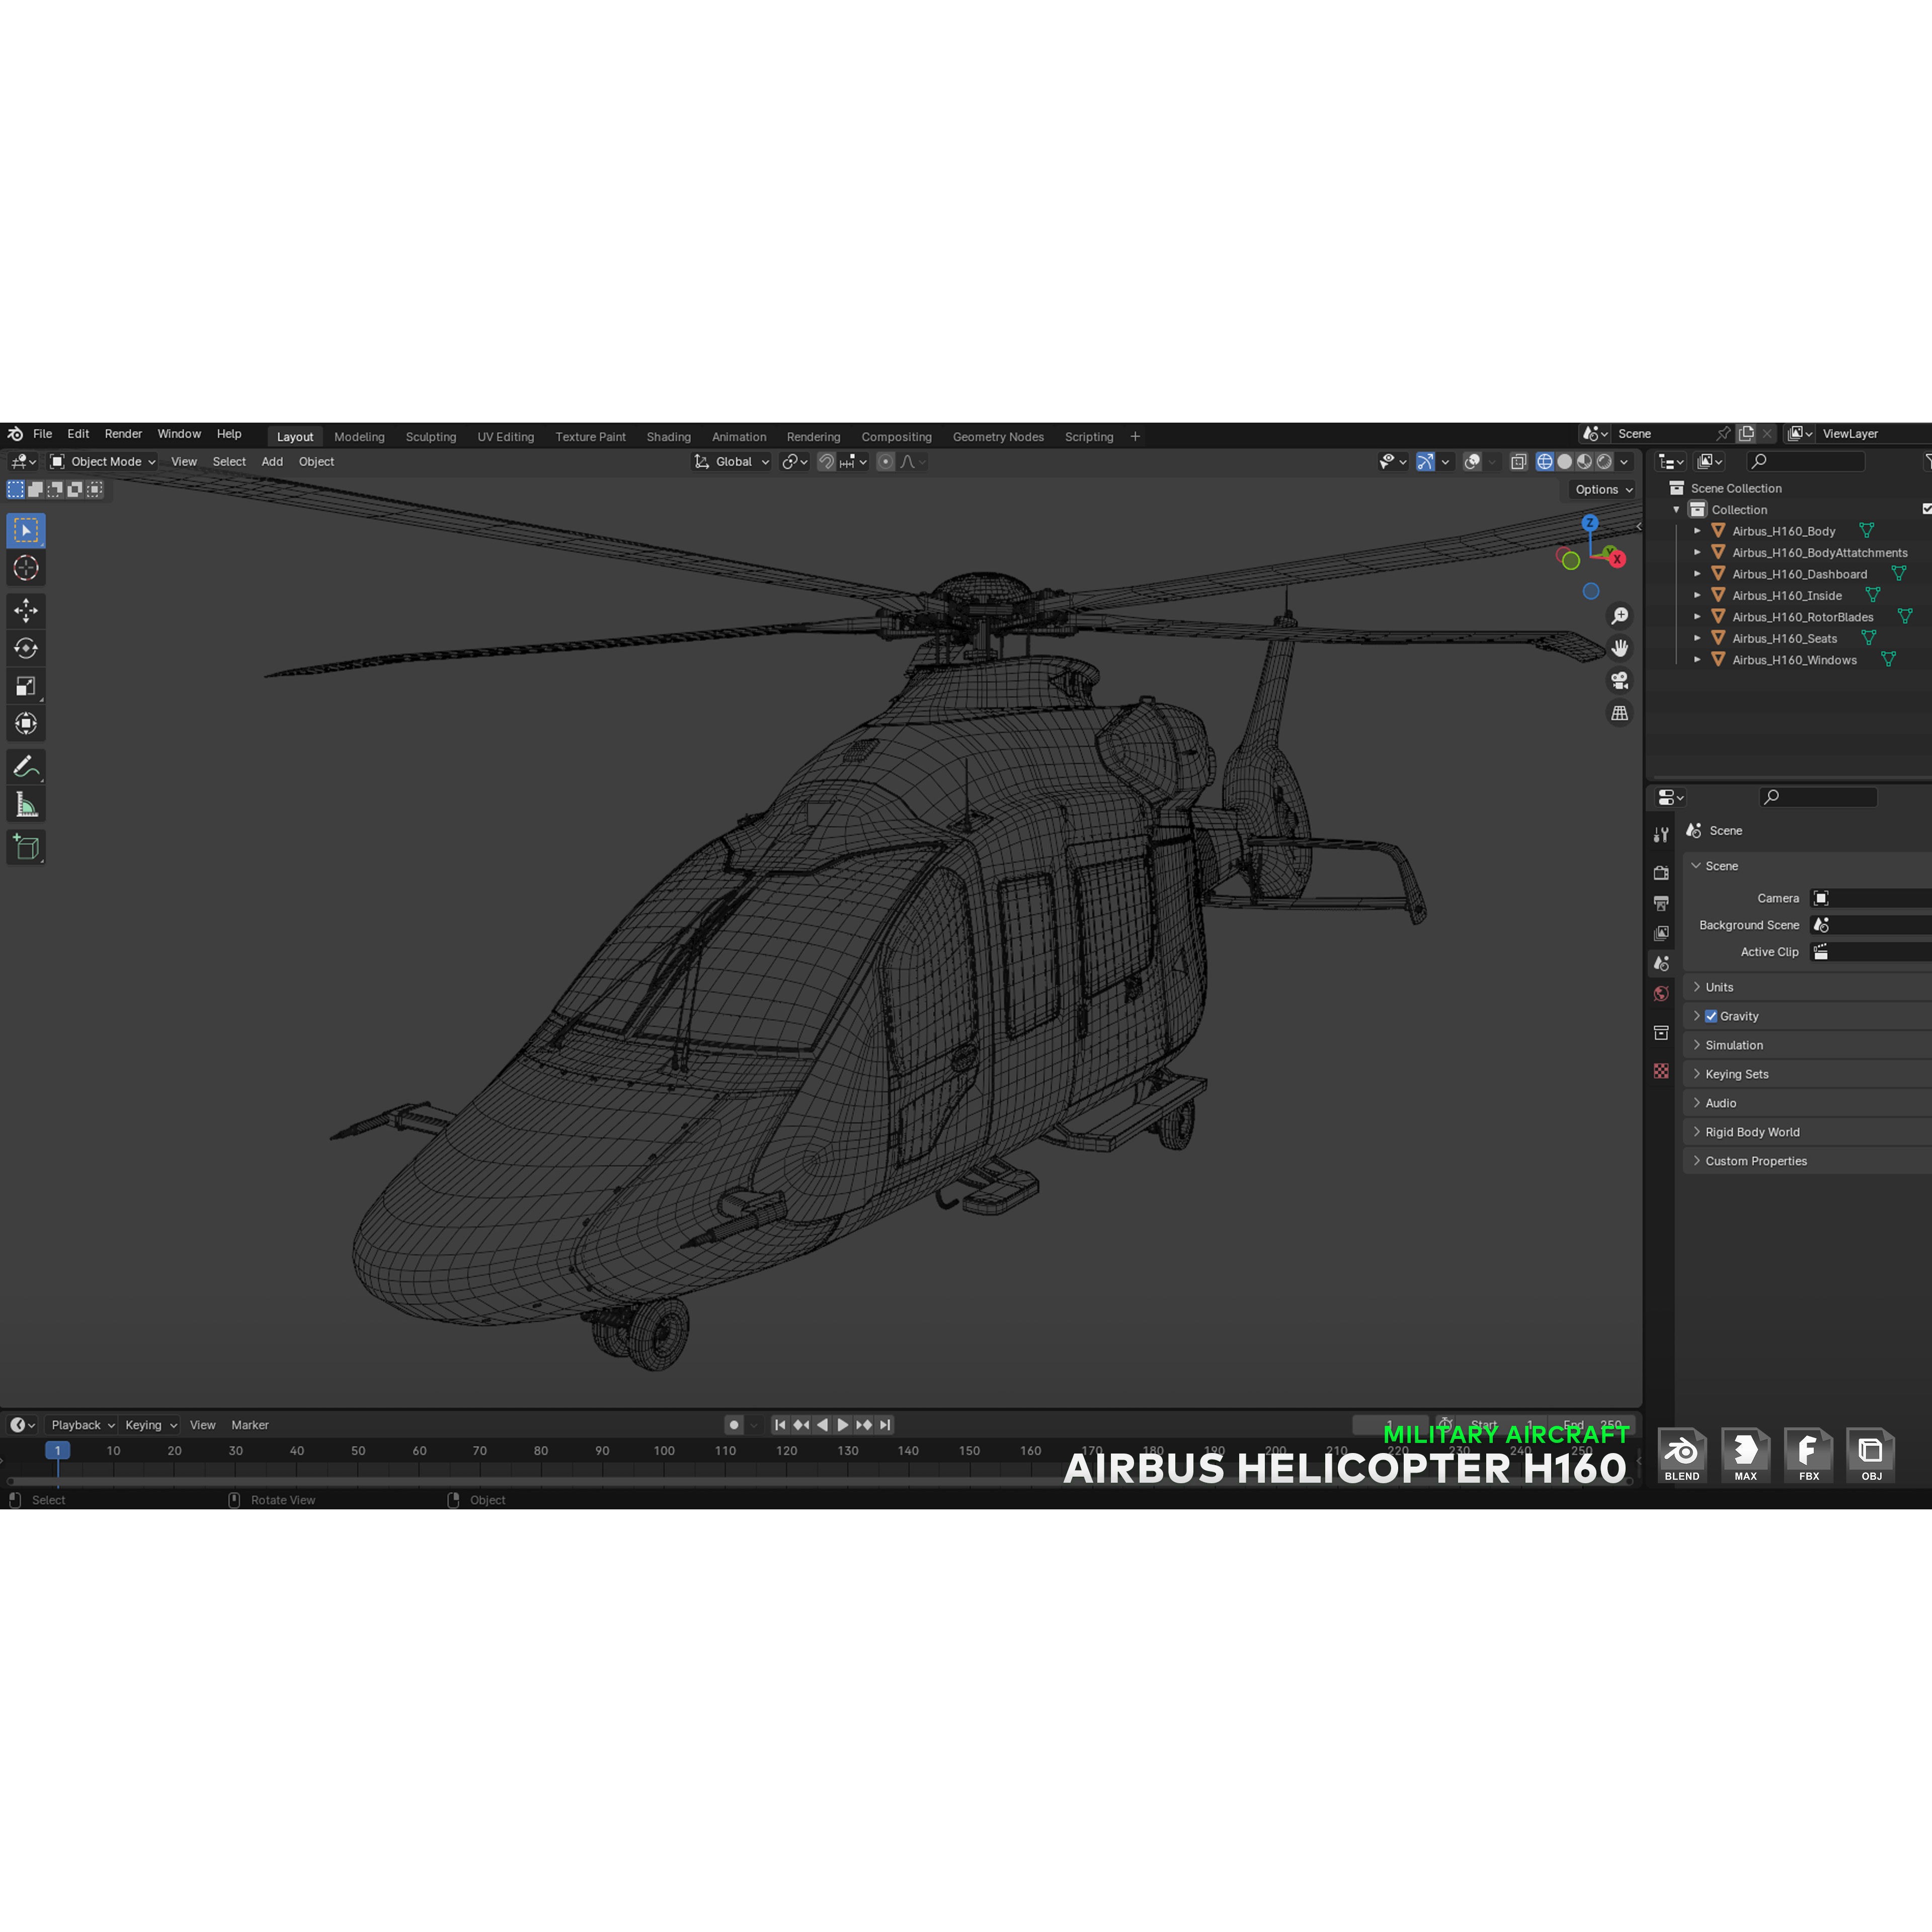The width and height of the screenshot is (1932, 1932).
Task: Toggle the viewport camera view icon
Action: tap(1620, 681)
